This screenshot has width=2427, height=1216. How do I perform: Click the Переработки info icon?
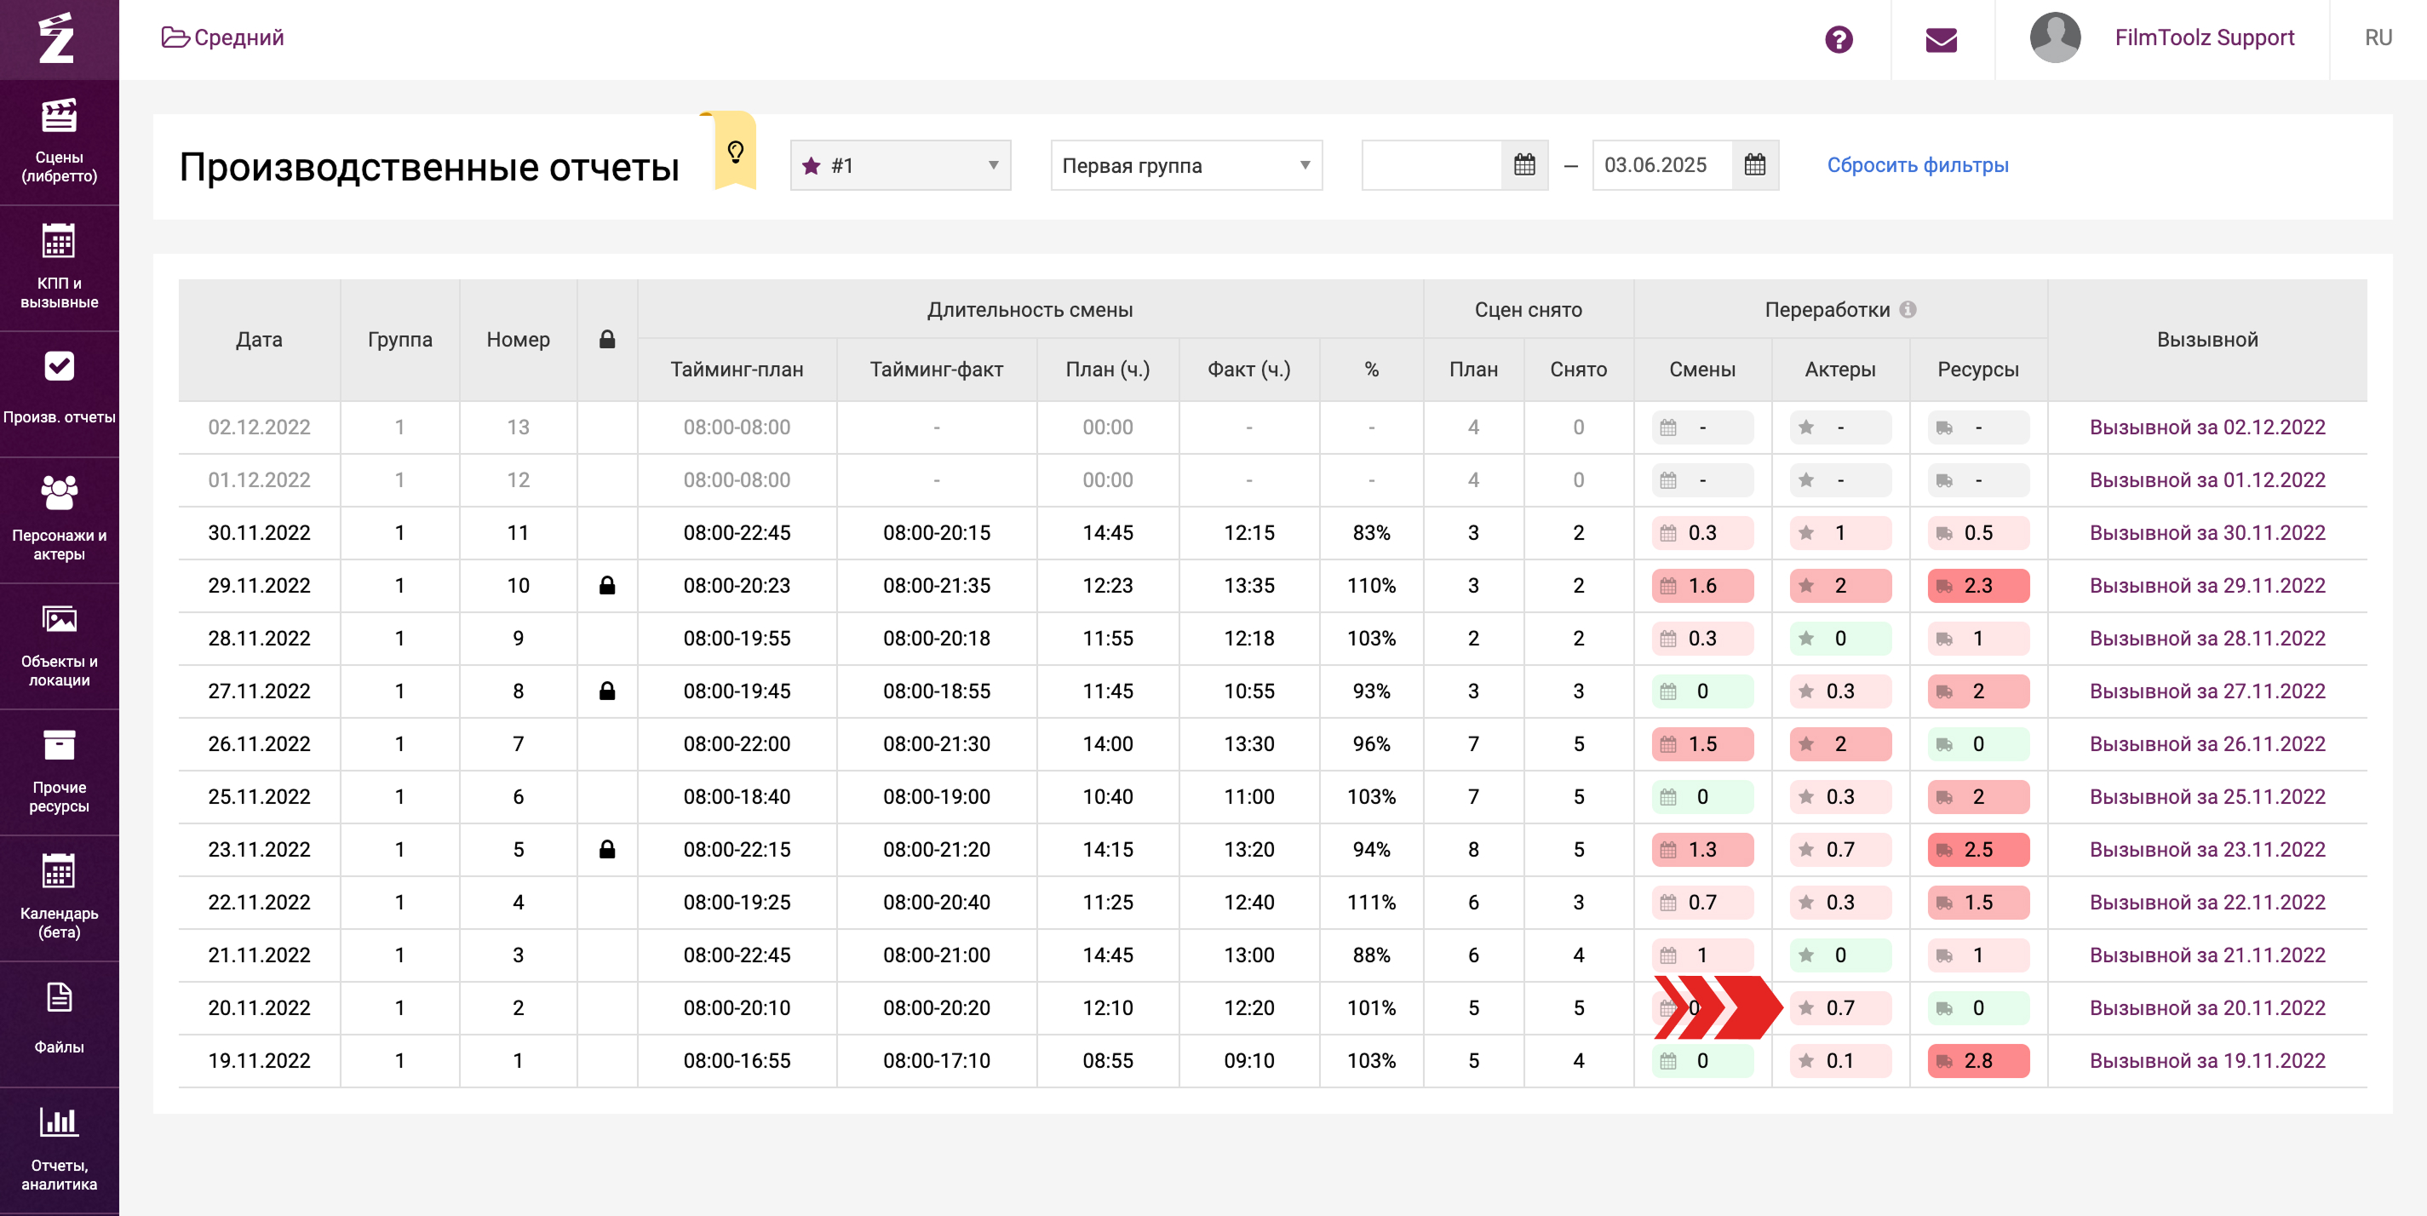coord(1908,309)
